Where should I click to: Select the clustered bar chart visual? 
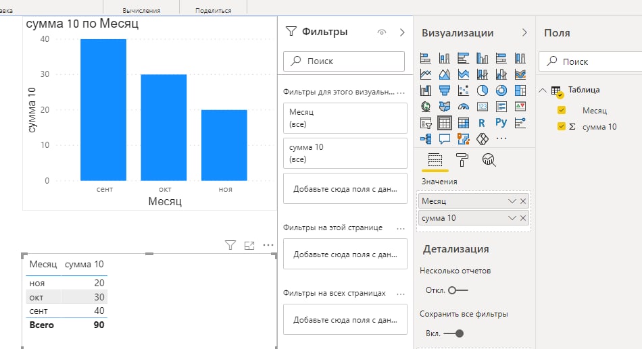463,58
